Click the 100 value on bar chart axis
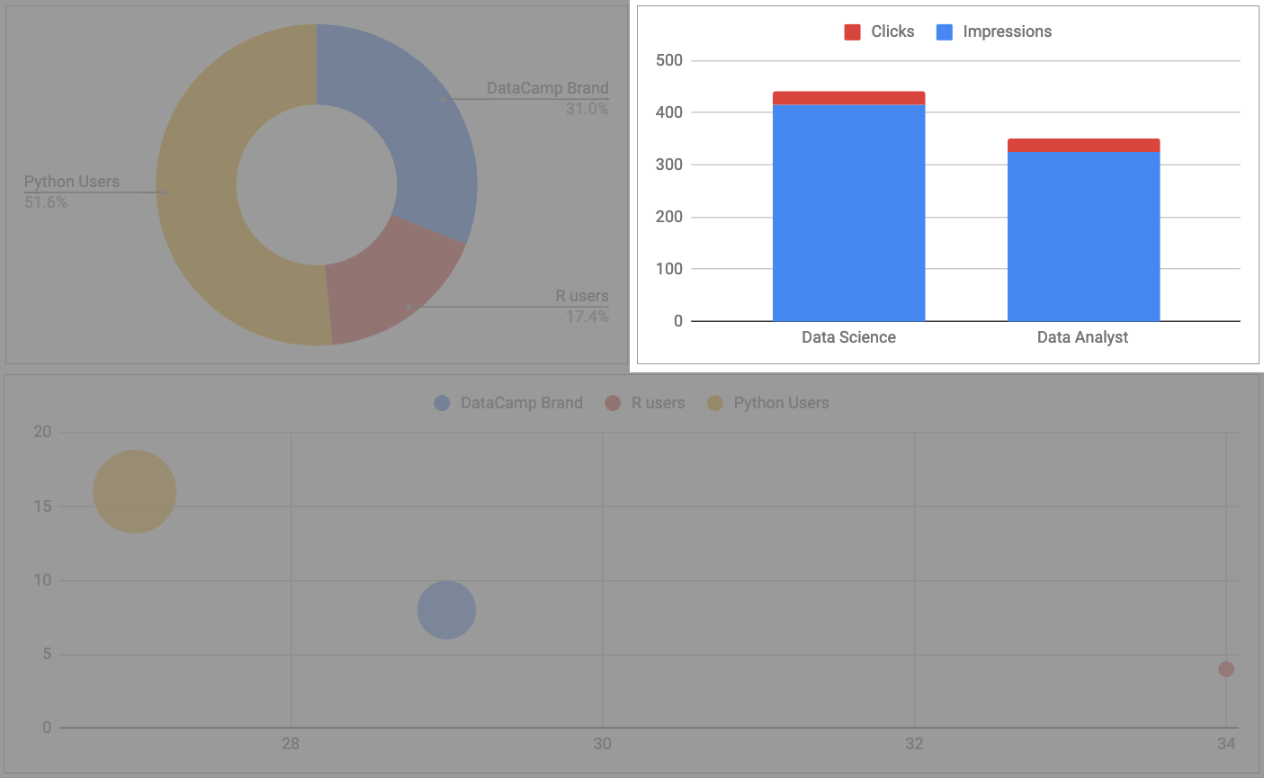The image size is (1264, 778). click(x=669, y=269)
